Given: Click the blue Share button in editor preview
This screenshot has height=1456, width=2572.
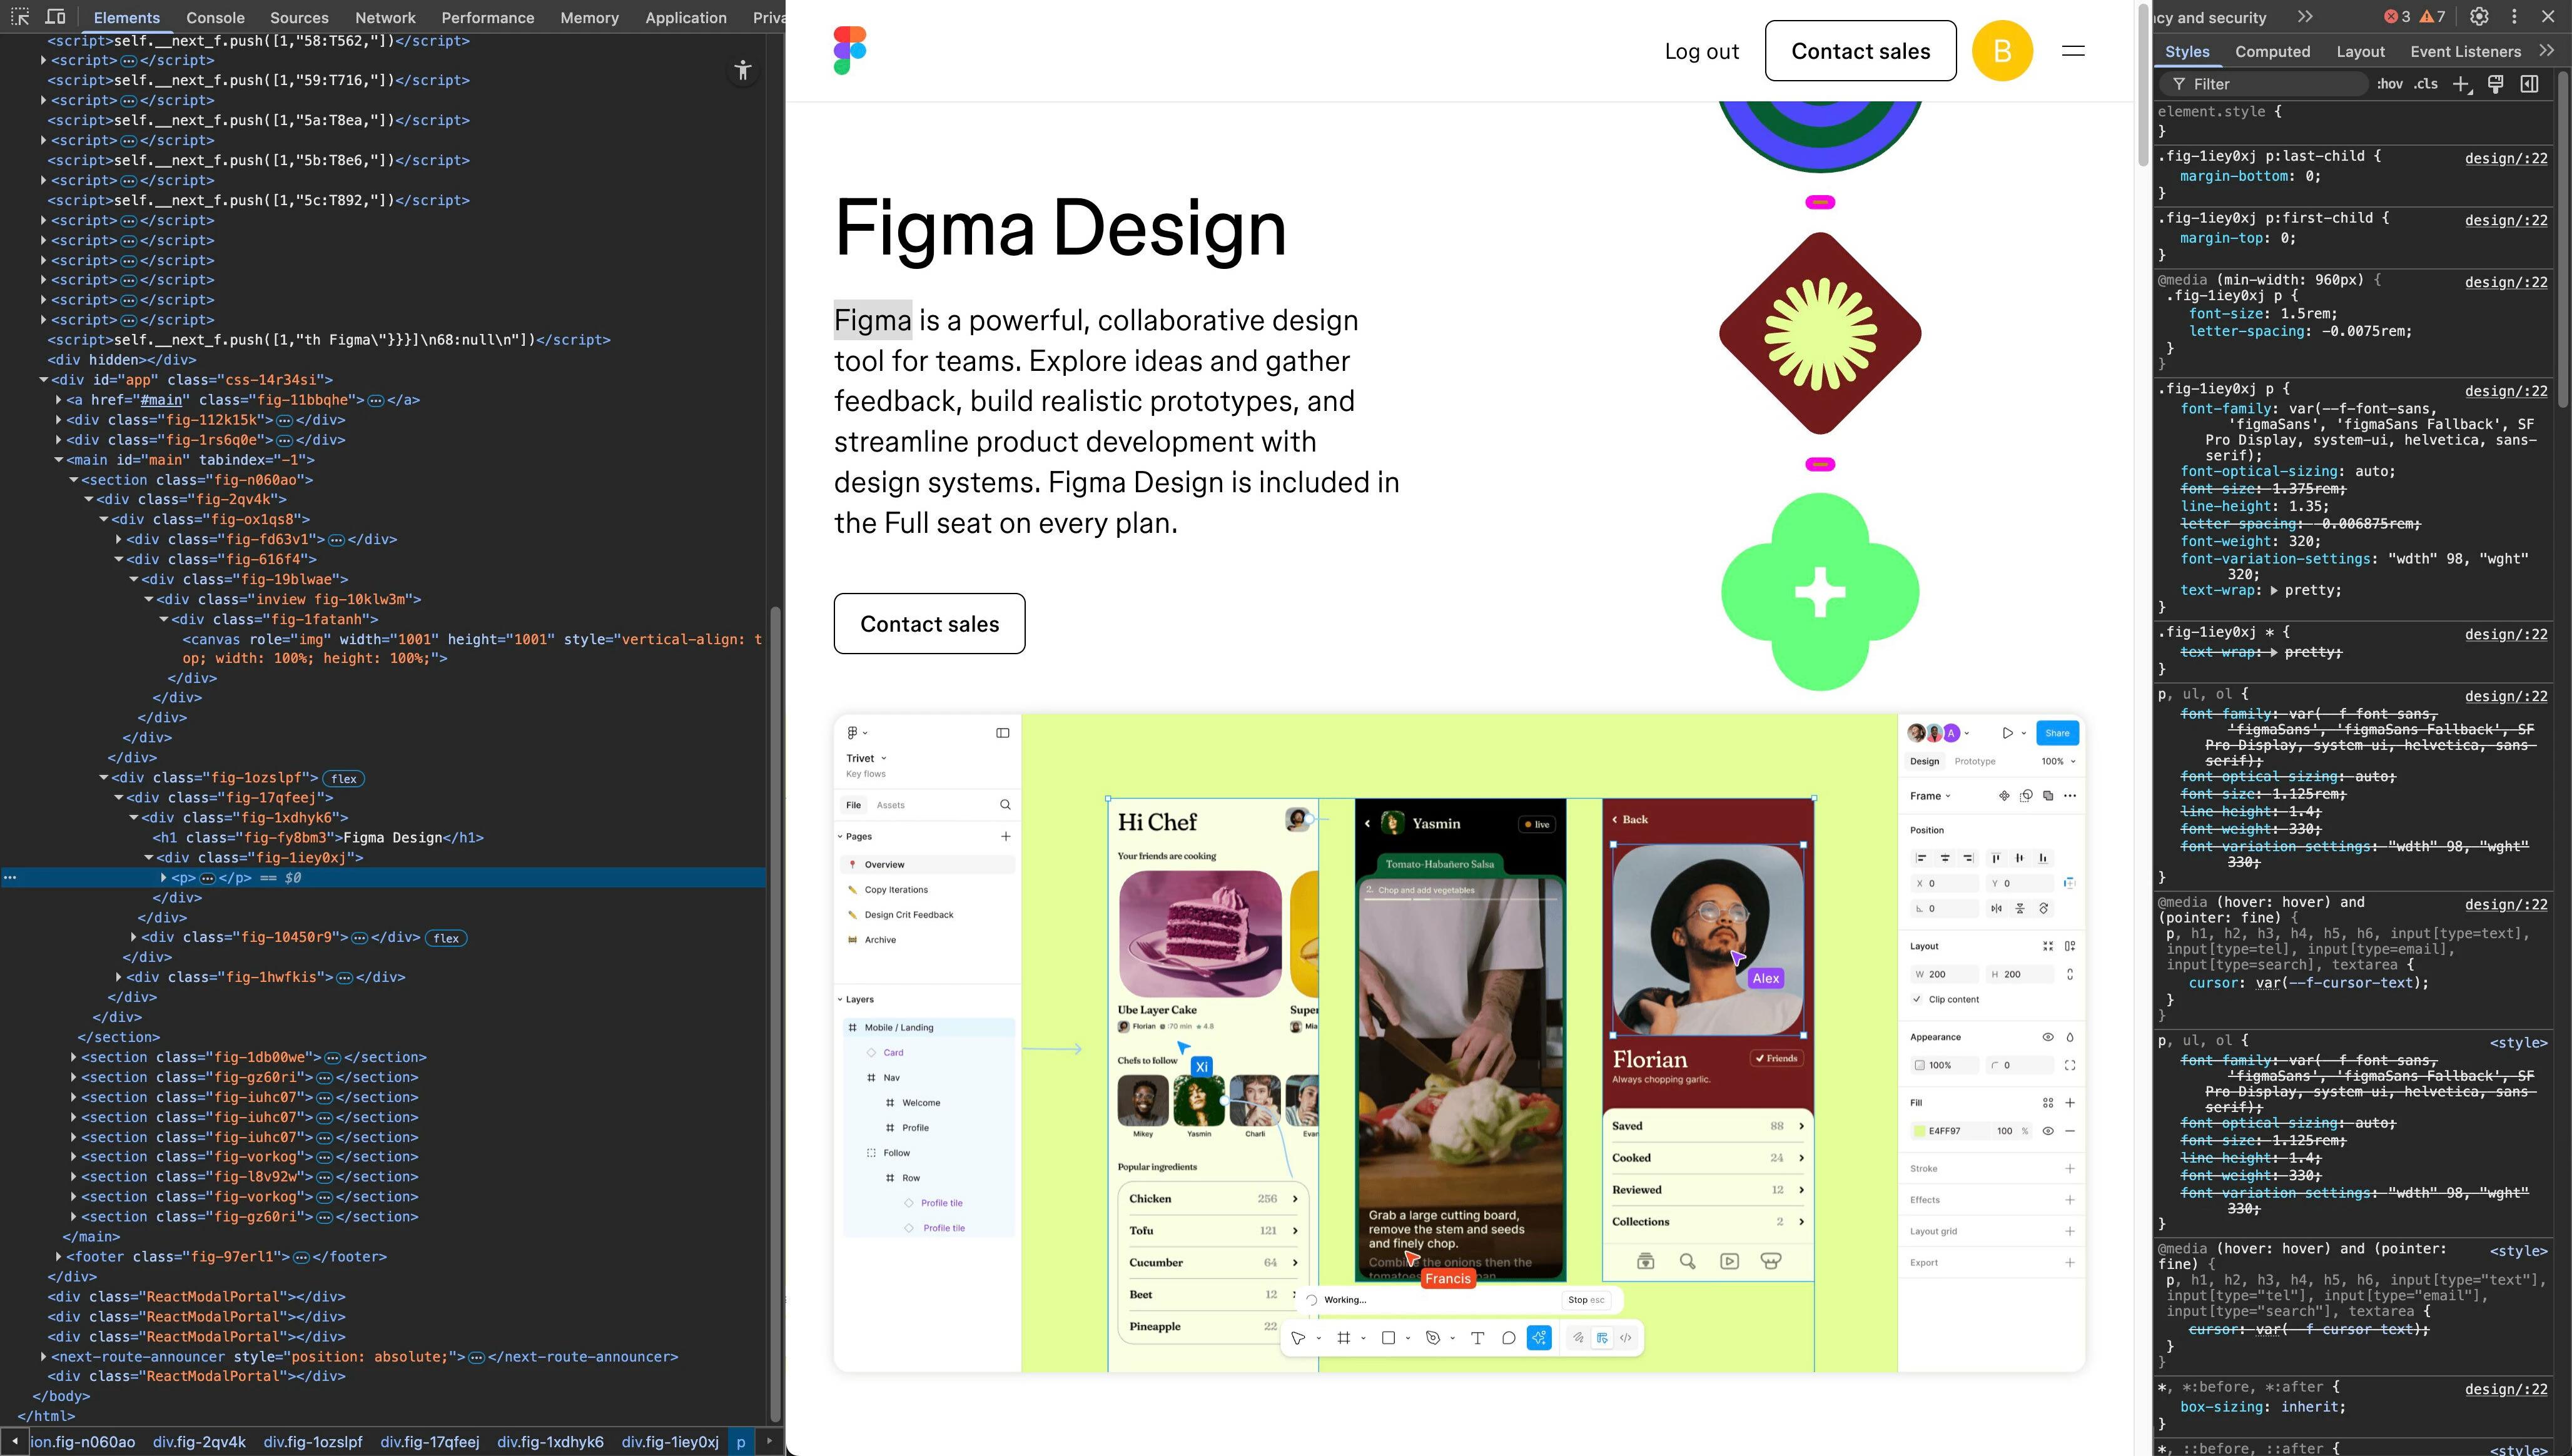Looking at the screenshot, I should click(x=2057, y=733).
